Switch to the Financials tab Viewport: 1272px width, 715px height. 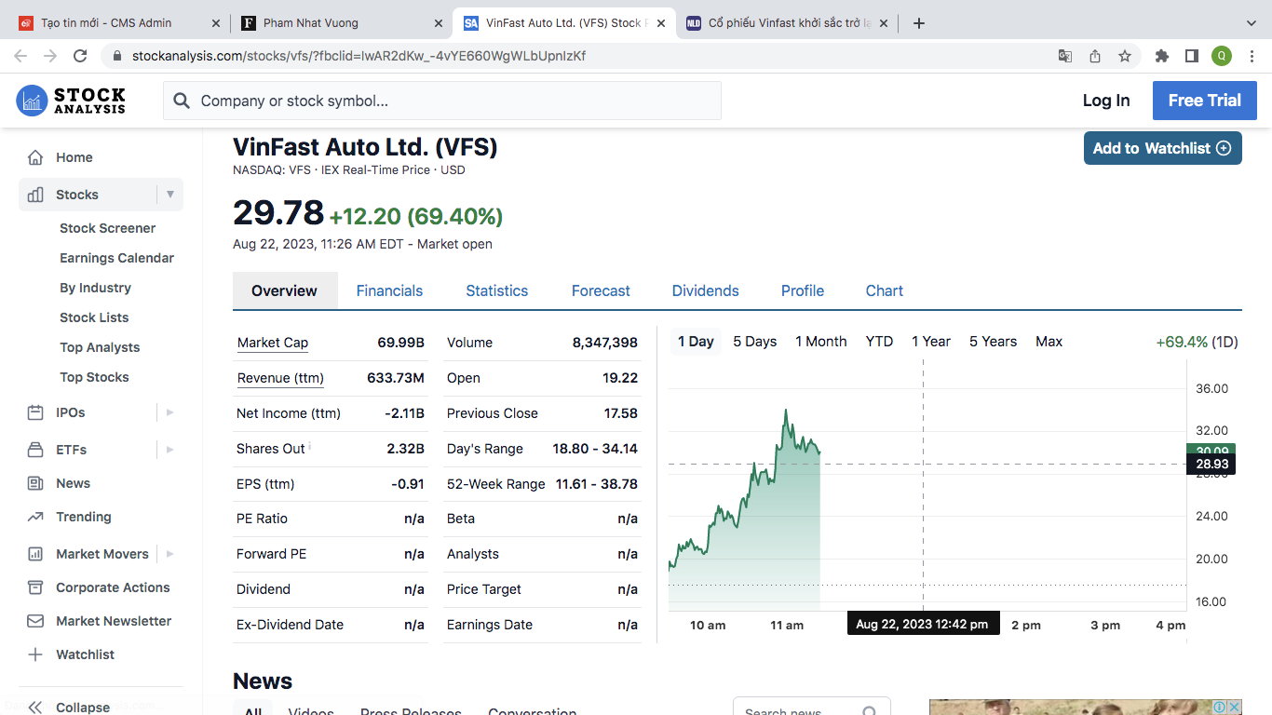pos(389,290)
